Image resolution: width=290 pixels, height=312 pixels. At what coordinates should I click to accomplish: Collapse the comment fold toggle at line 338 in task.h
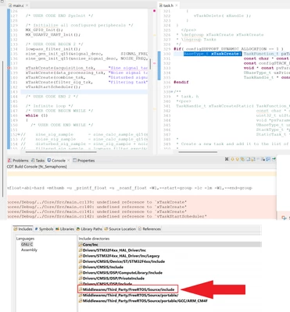click(171, 92)
